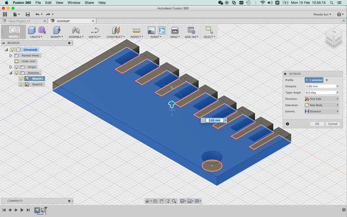Redo the last action
The image size is (347, 217).
[x=49, y=14]
